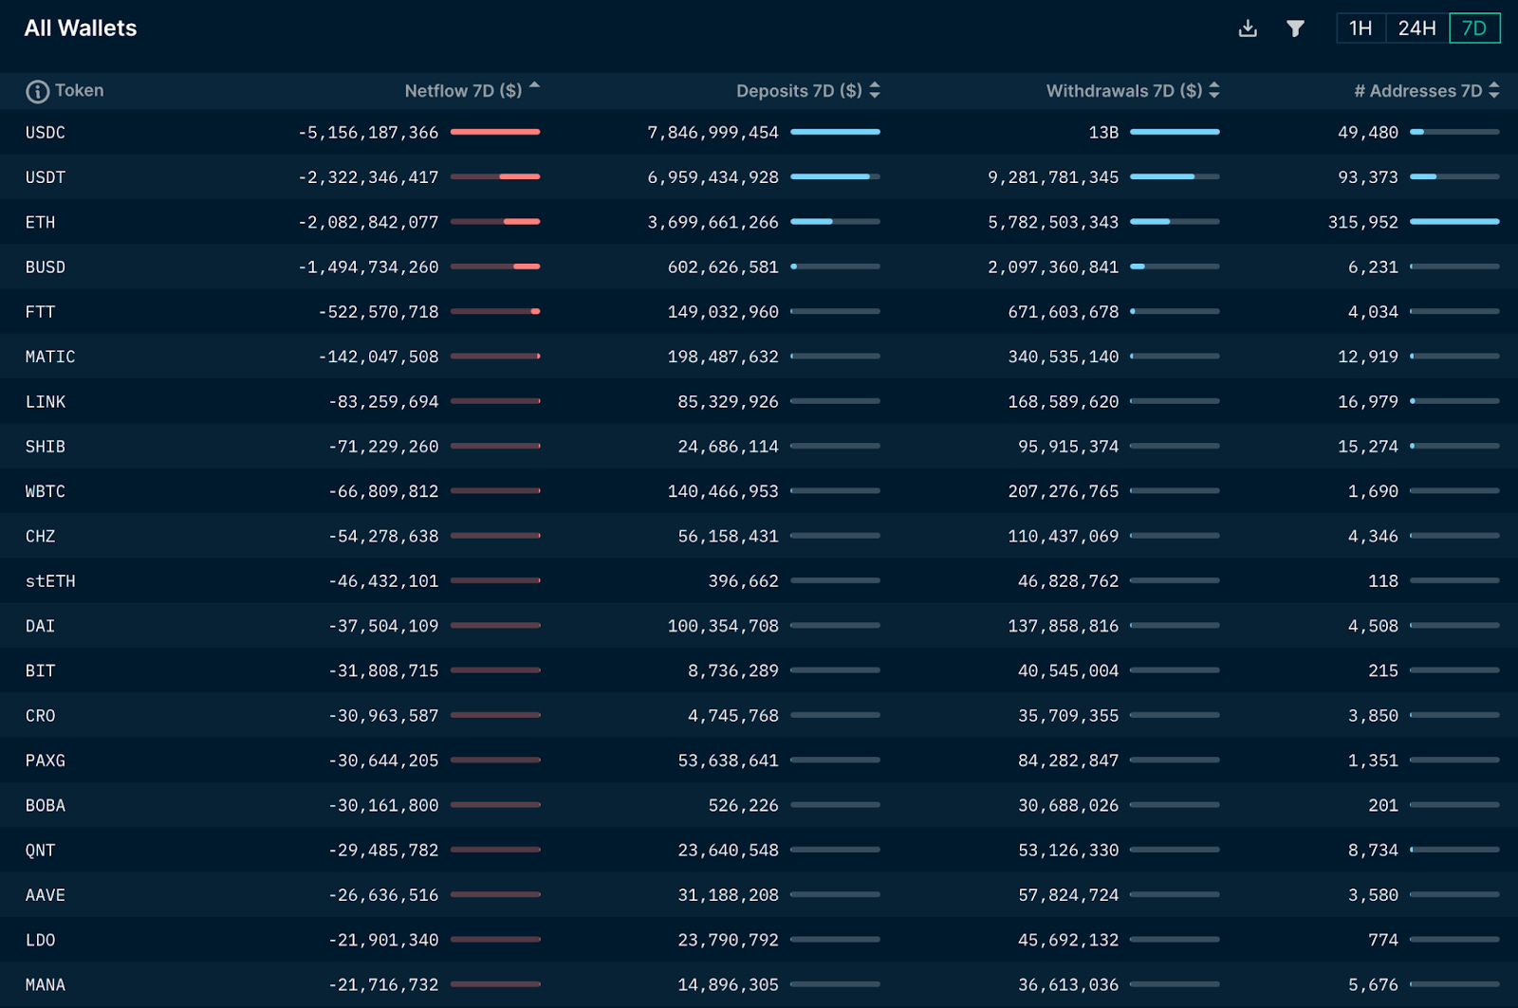Screen dimensions: 1518x1008
Task: Click the download export icon
Action: click(x=1248, y=28)
